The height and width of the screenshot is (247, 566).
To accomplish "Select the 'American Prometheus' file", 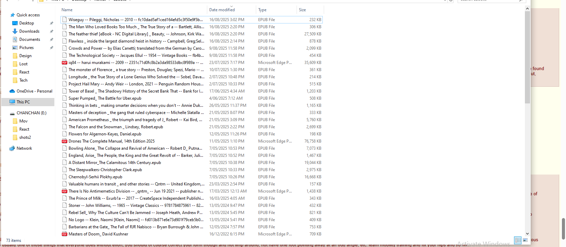I will tap(136, 120).
